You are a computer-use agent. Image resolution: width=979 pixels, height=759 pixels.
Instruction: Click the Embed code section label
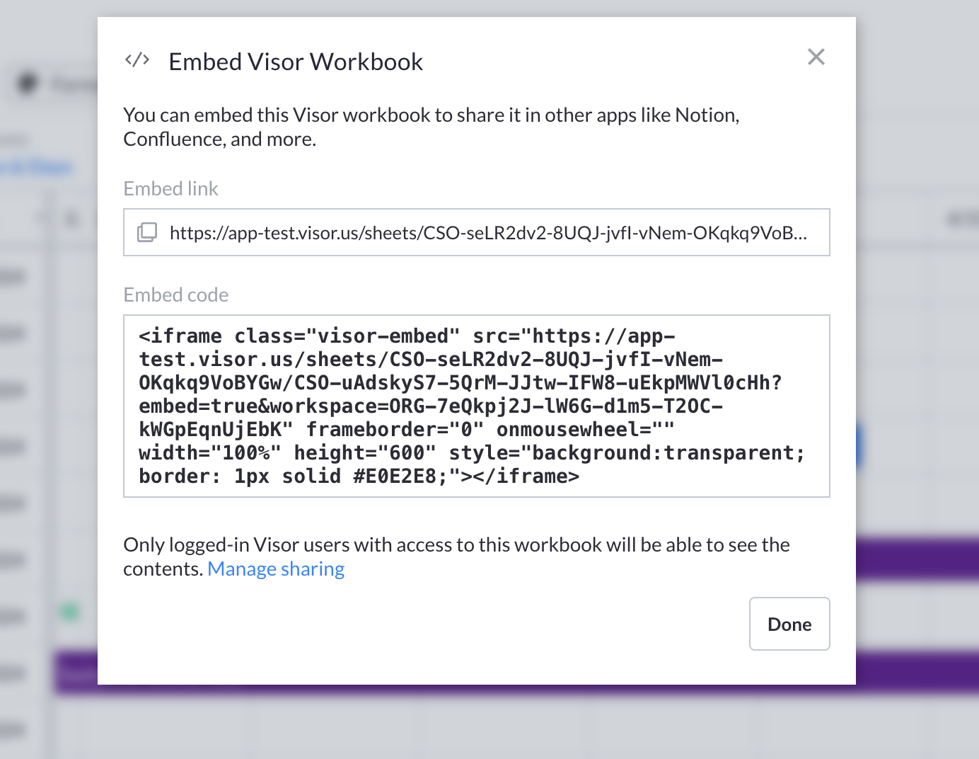(x=175, y=295)
